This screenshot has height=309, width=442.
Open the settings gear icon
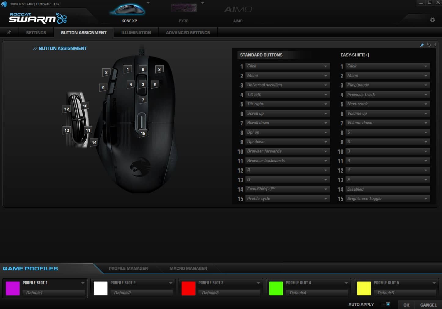433,20
